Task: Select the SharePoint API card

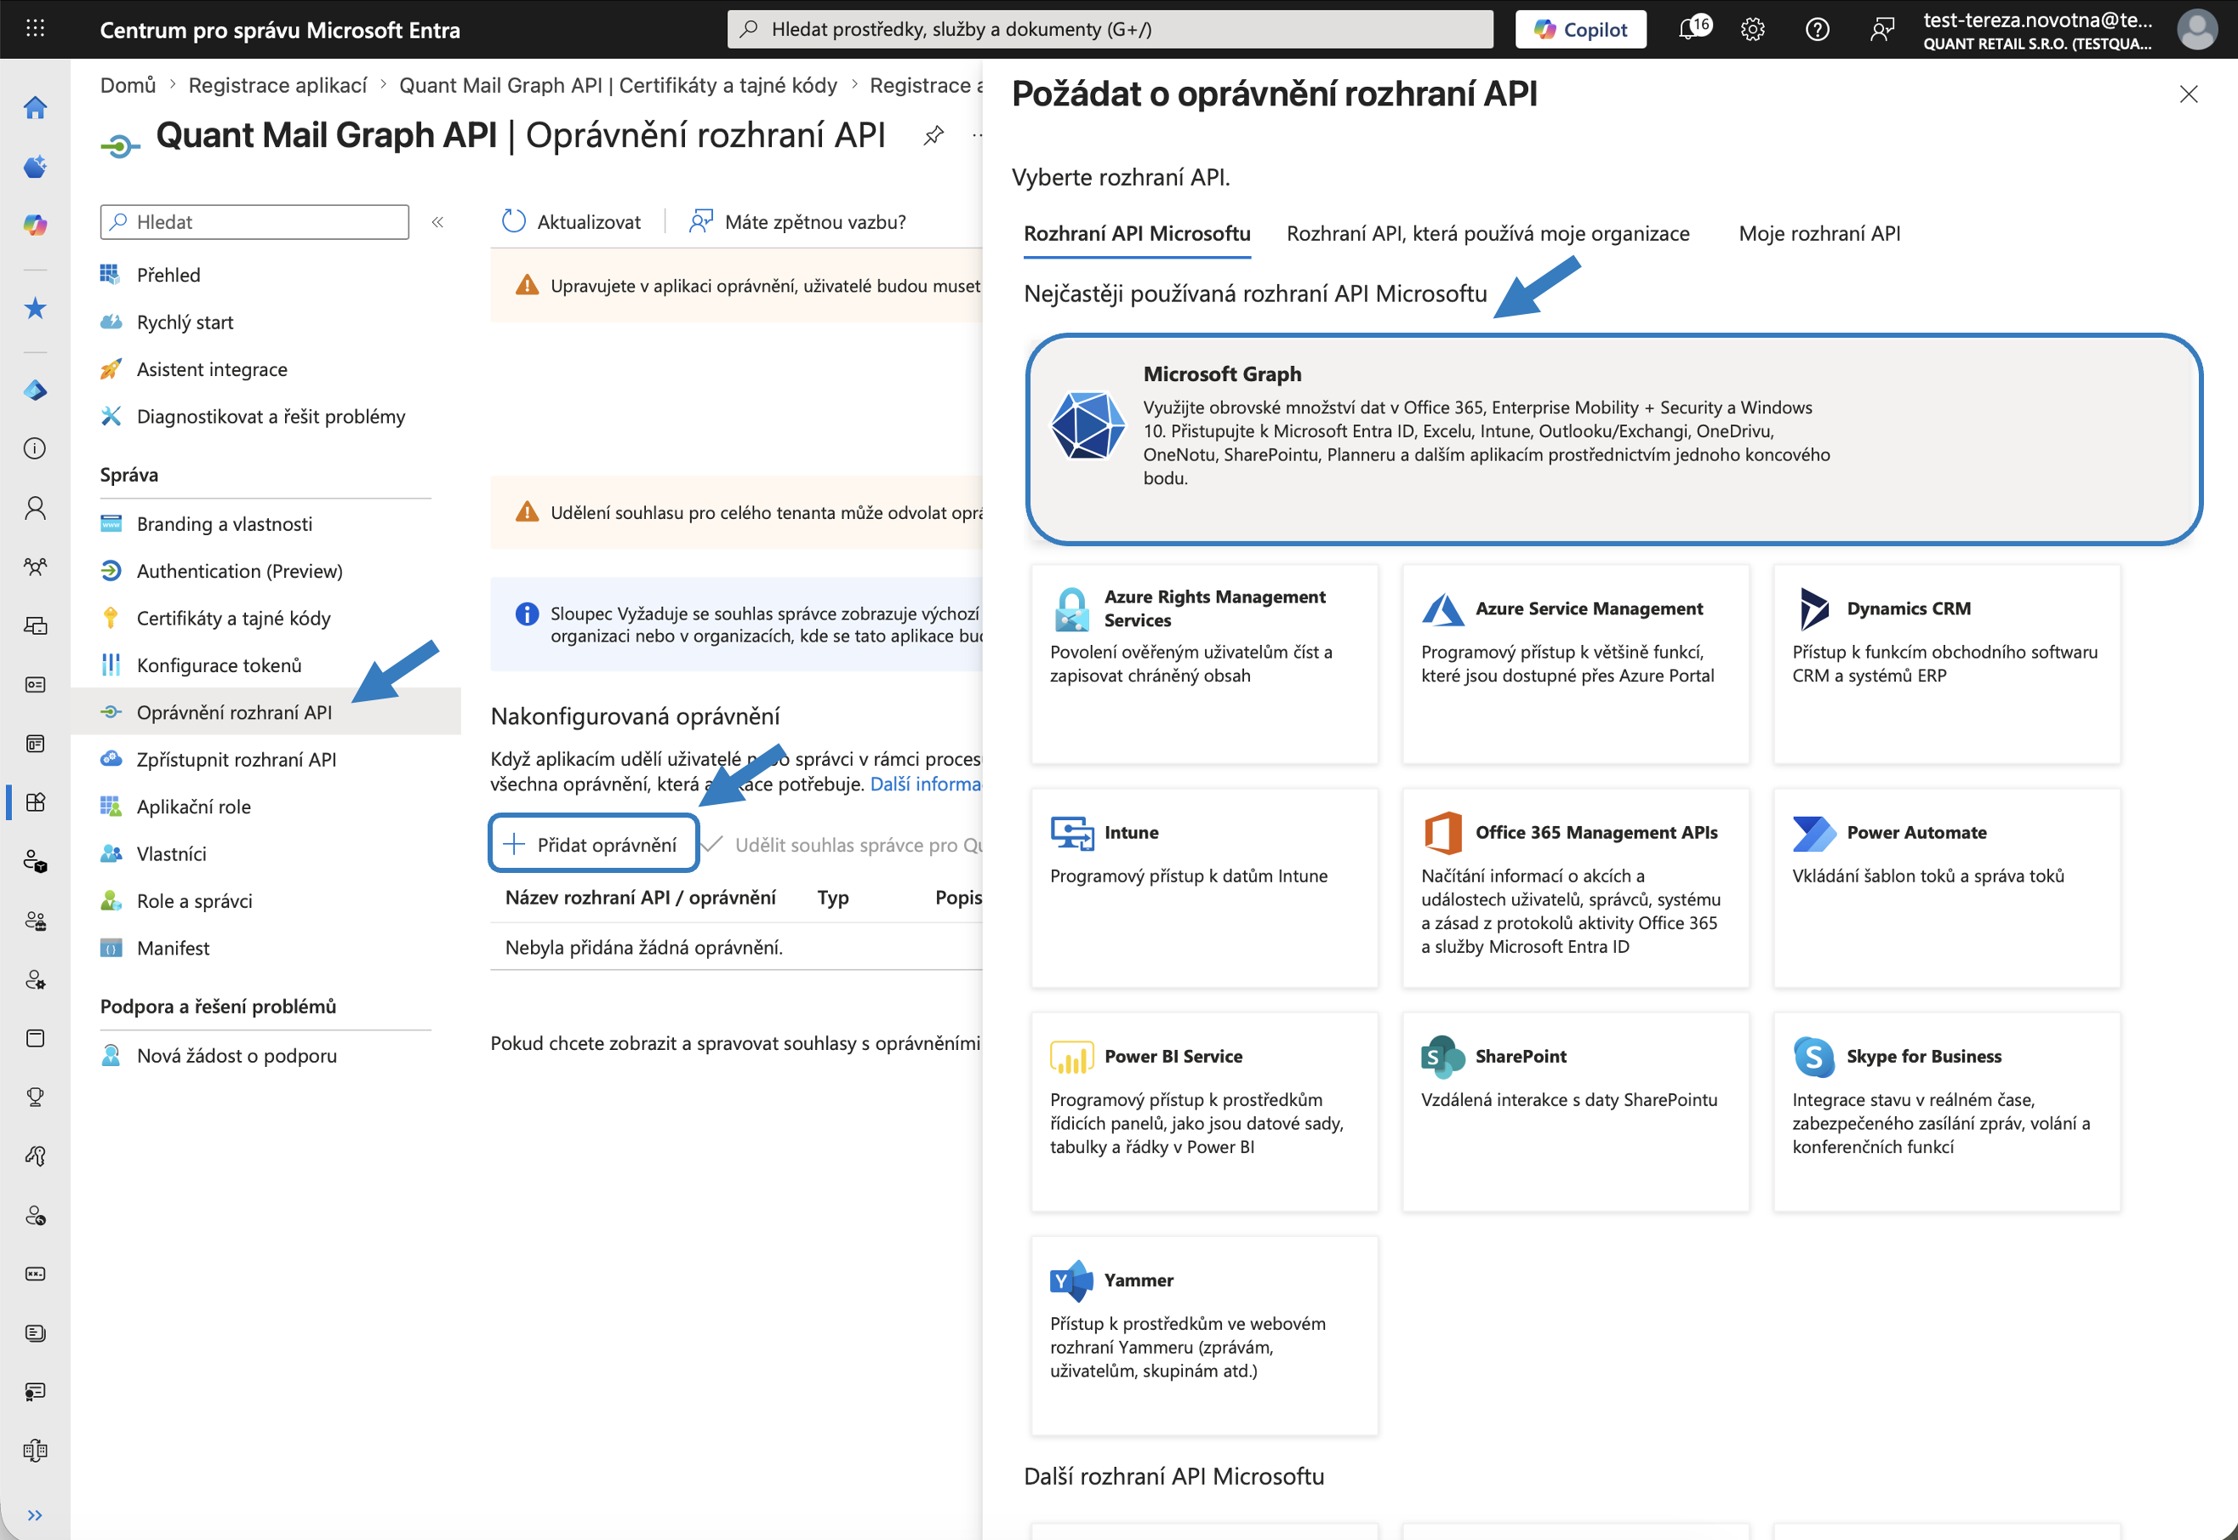Action: pyautogui.click(x=1575, y=1111)
